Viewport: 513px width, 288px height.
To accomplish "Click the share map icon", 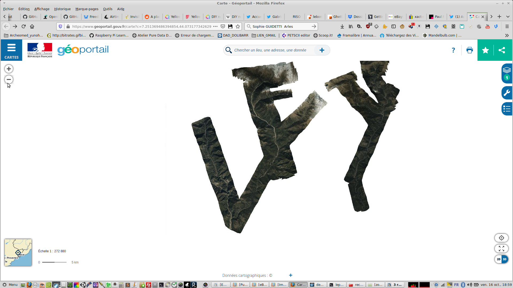I will tap(502, 50).
